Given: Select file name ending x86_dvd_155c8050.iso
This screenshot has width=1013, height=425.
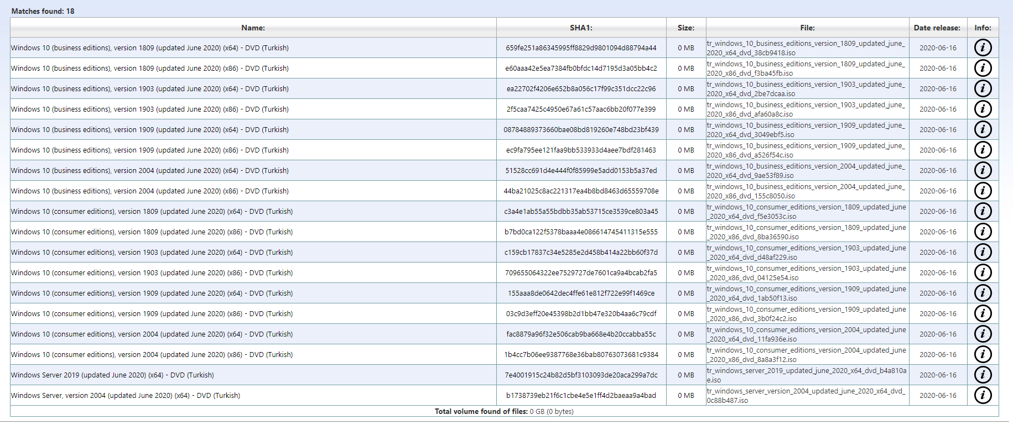Looking at the screenshot, I should click(x=806, y=191).
